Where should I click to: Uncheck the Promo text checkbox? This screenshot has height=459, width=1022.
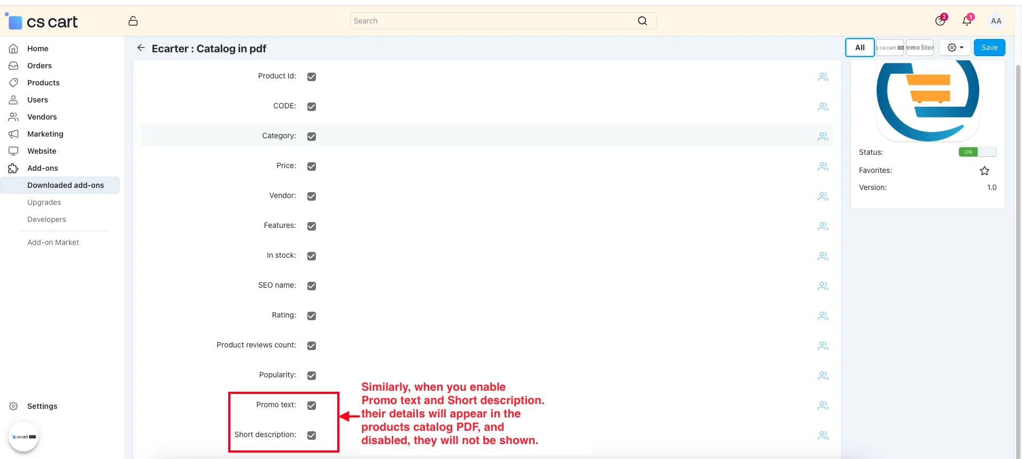point(312,406)
